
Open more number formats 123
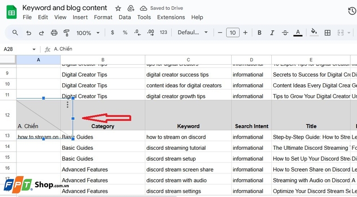click(x=163, y=33)
